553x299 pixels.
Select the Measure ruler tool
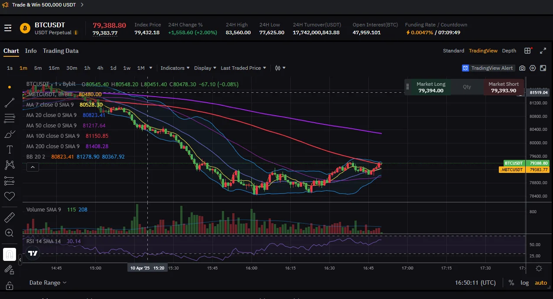[x=10, y=217]
